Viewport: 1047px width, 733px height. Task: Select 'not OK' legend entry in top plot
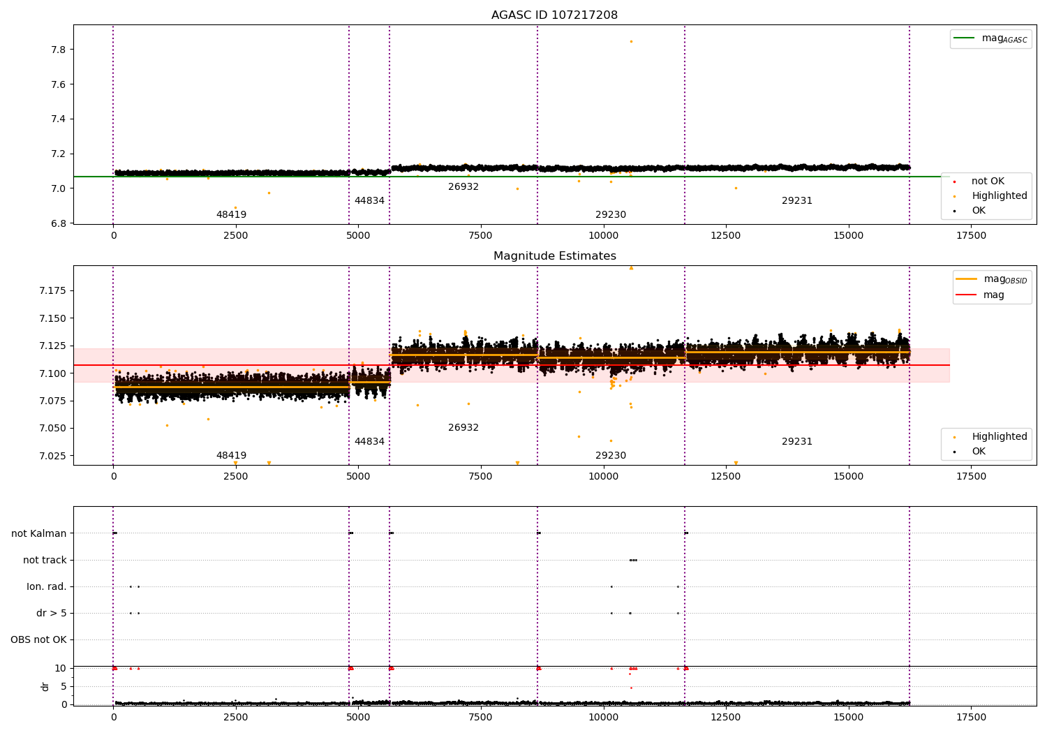tap(988, 182)
